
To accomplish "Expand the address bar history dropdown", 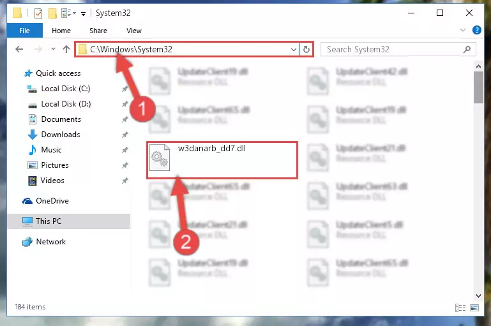I will [294, 49].
